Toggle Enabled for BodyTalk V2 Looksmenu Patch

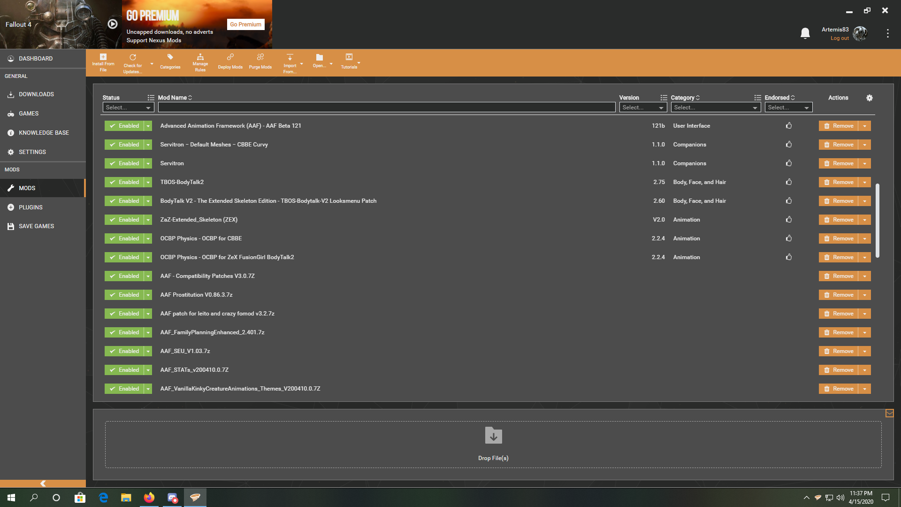coord(124,201)
